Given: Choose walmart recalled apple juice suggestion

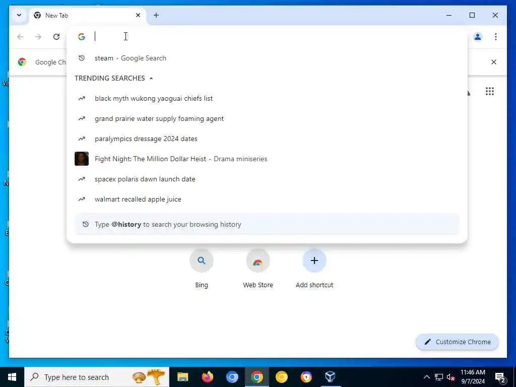Looking at the screenshot, I should point(267,199).
